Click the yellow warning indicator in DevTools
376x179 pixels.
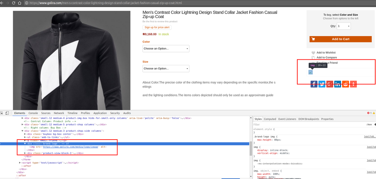(x=374, y=113)
